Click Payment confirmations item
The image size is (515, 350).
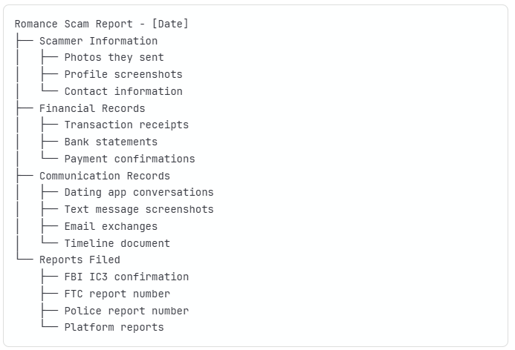pyautogui.click(x=129, y=159)
